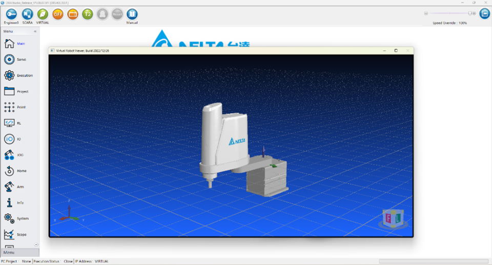Viewport: 492px width, 265px height.
Task: Toggle the orange OFF servo button
Action: click(58, 14)
